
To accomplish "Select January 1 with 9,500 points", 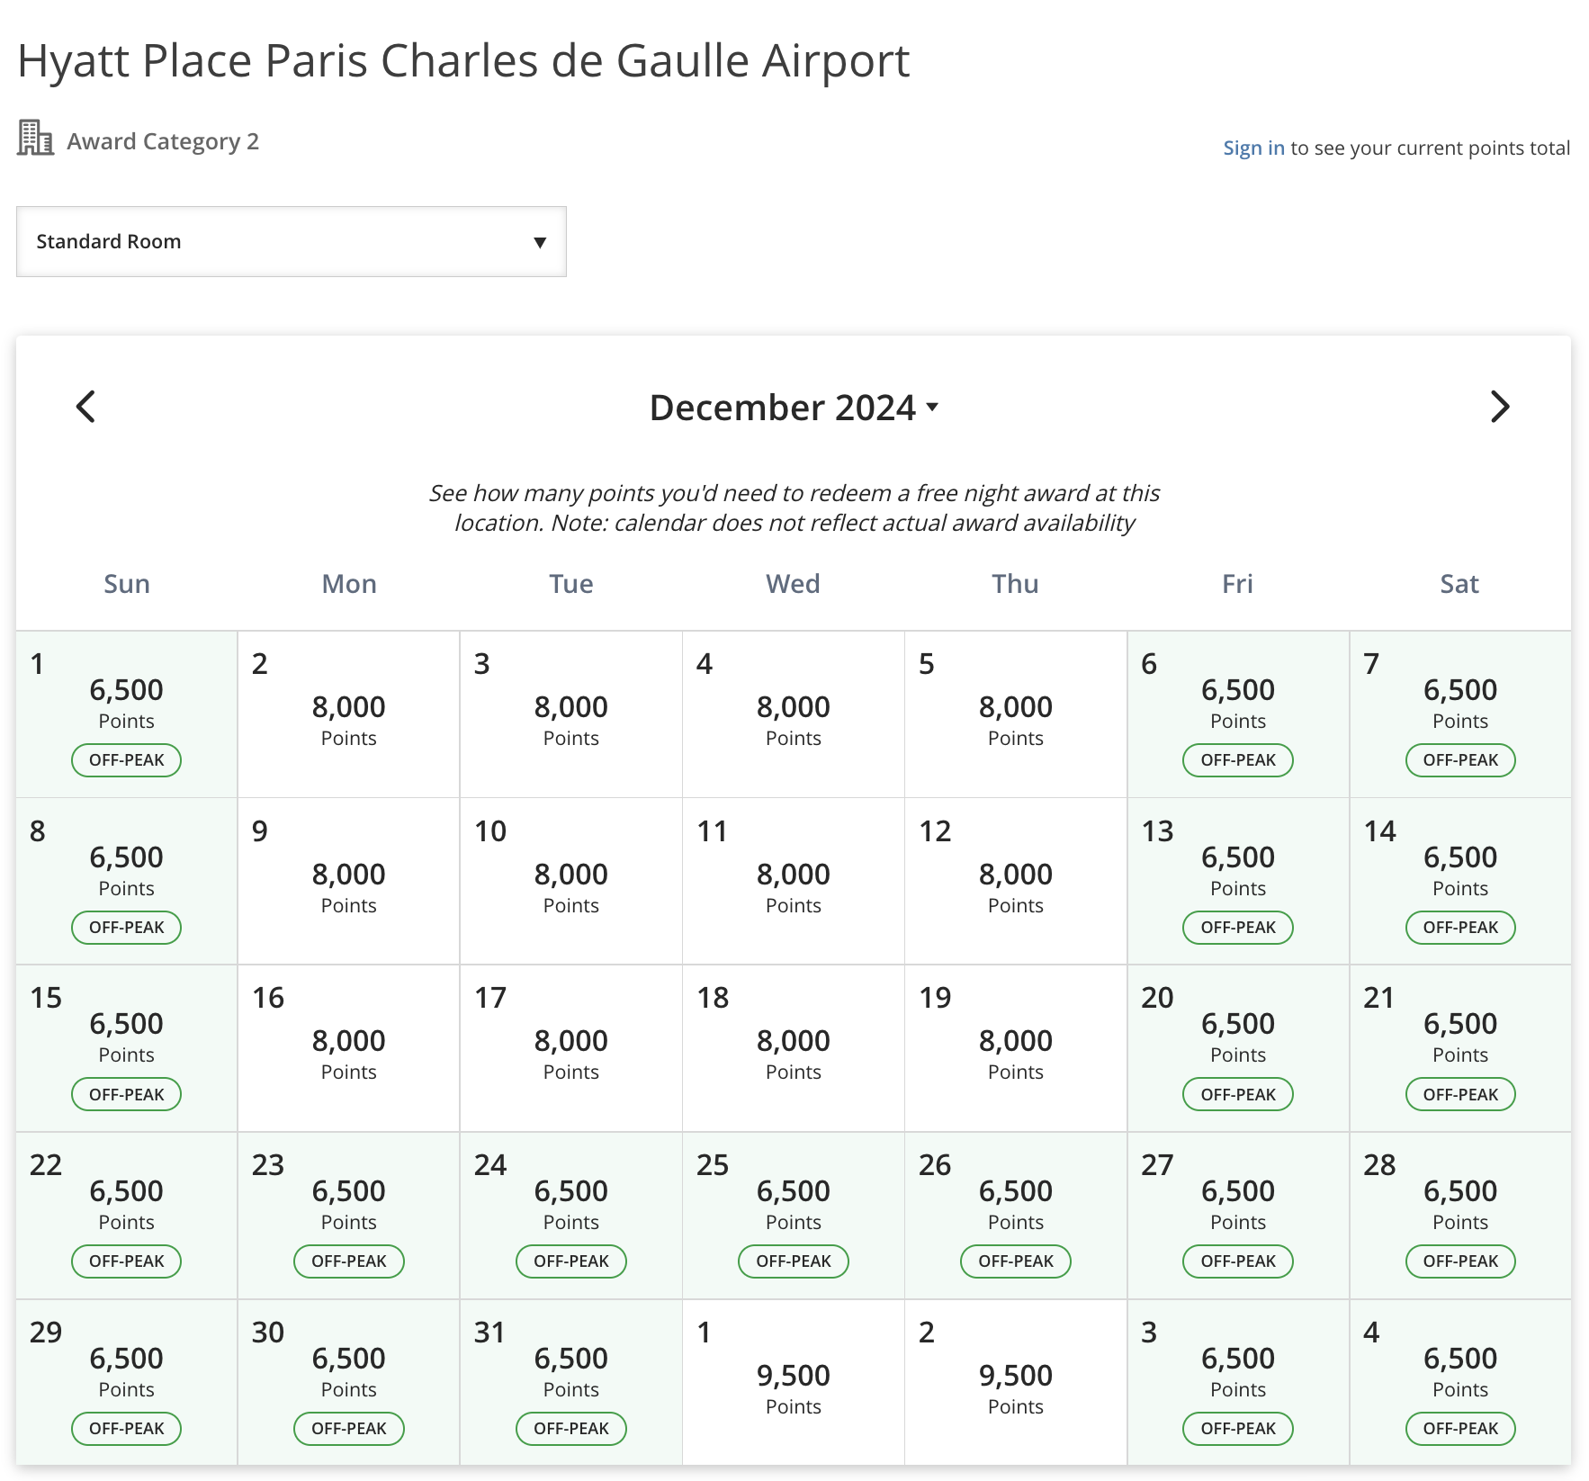I will [794, 1382].
